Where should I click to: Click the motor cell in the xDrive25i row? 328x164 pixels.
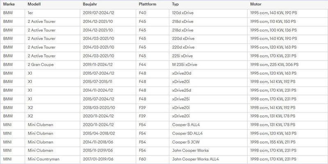coord(273,99)
